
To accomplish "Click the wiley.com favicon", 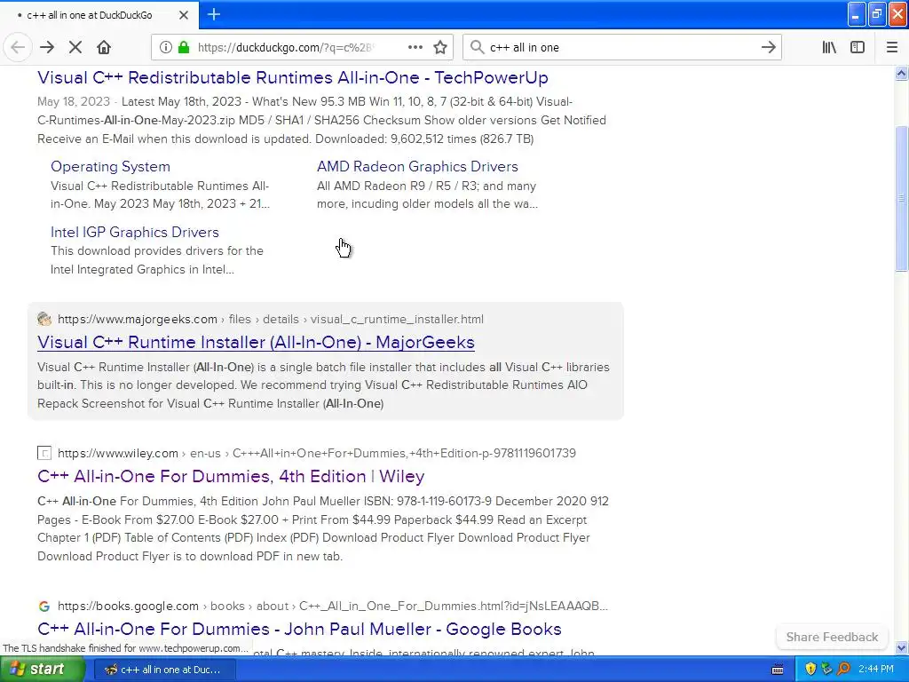I will (x=44, y=453).
